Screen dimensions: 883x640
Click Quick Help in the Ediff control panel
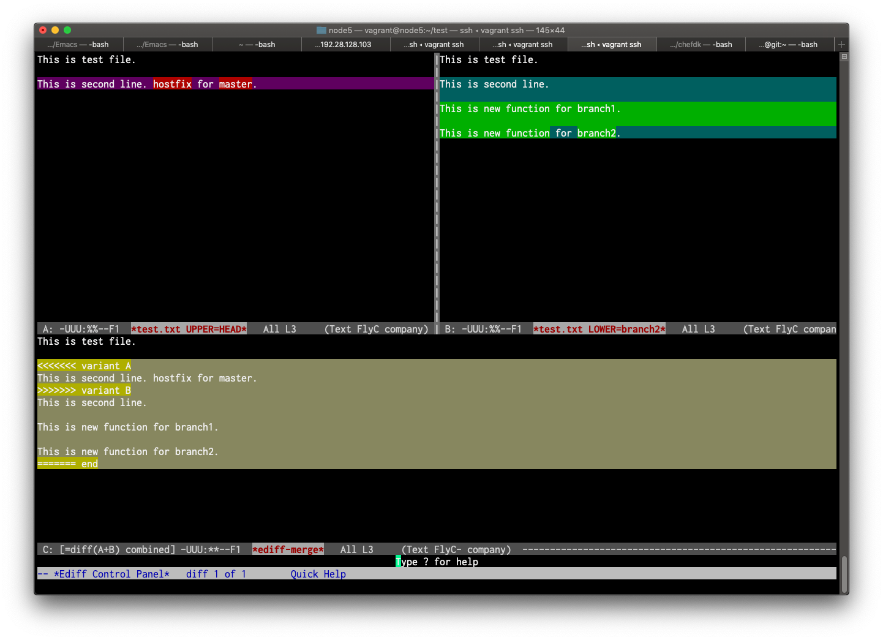point(318,574)
